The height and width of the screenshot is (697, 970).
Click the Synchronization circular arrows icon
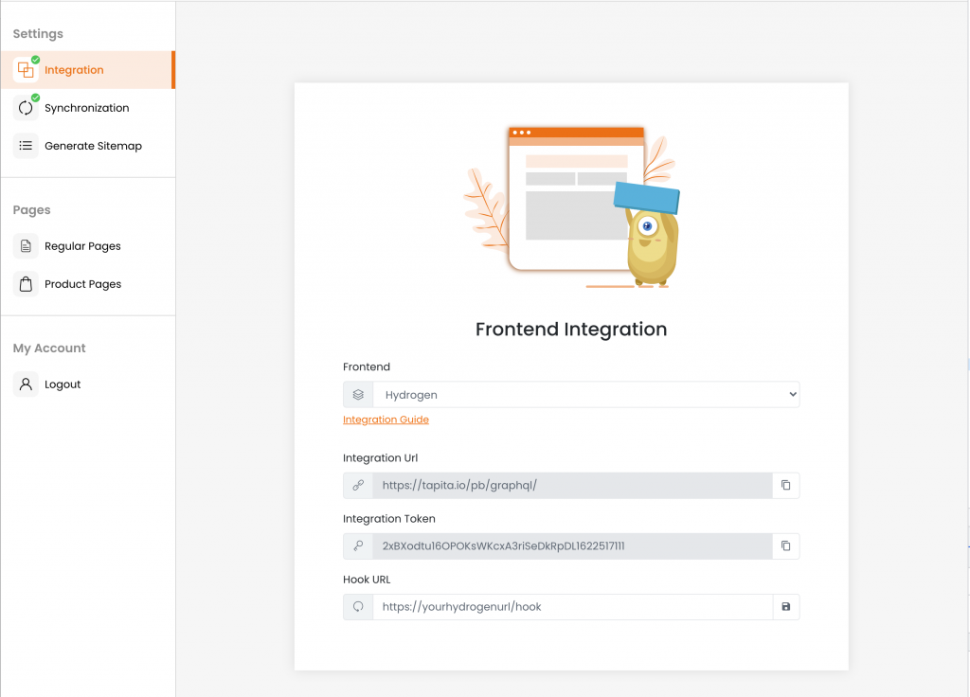pyautogui.click(x=26, y=108)
